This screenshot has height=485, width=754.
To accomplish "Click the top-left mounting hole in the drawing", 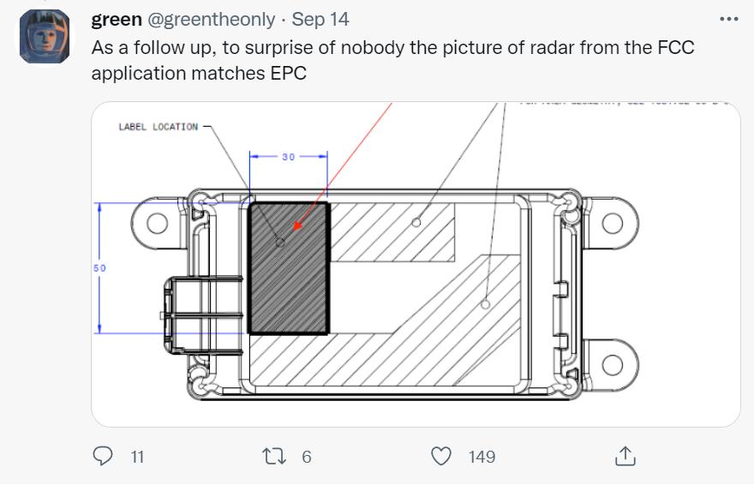I will coord(157,224).
